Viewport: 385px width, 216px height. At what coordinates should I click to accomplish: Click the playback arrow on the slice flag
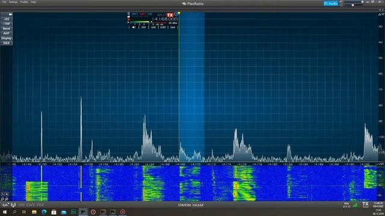(128, 22)
